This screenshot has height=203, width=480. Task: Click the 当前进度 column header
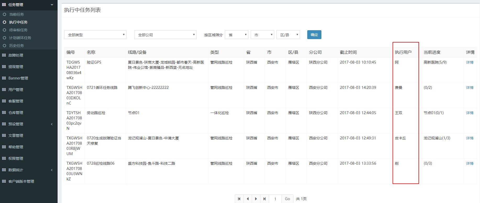pos(432,52)
